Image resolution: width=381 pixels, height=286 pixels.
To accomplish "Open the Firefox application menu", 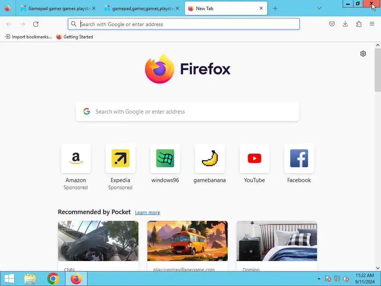I will point(372,24).
